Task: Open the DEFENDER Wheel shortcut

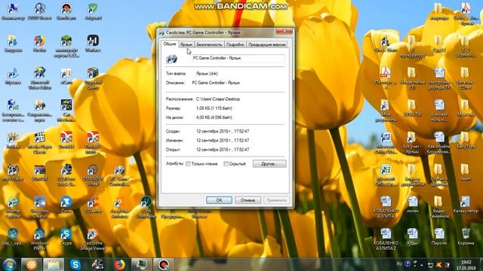Action: [x=93, y=175]
